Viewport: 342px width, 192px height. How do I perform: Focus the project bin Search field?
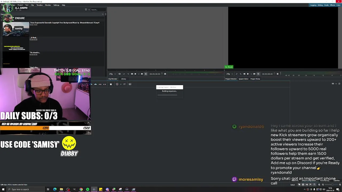click(x=98, y=10)
